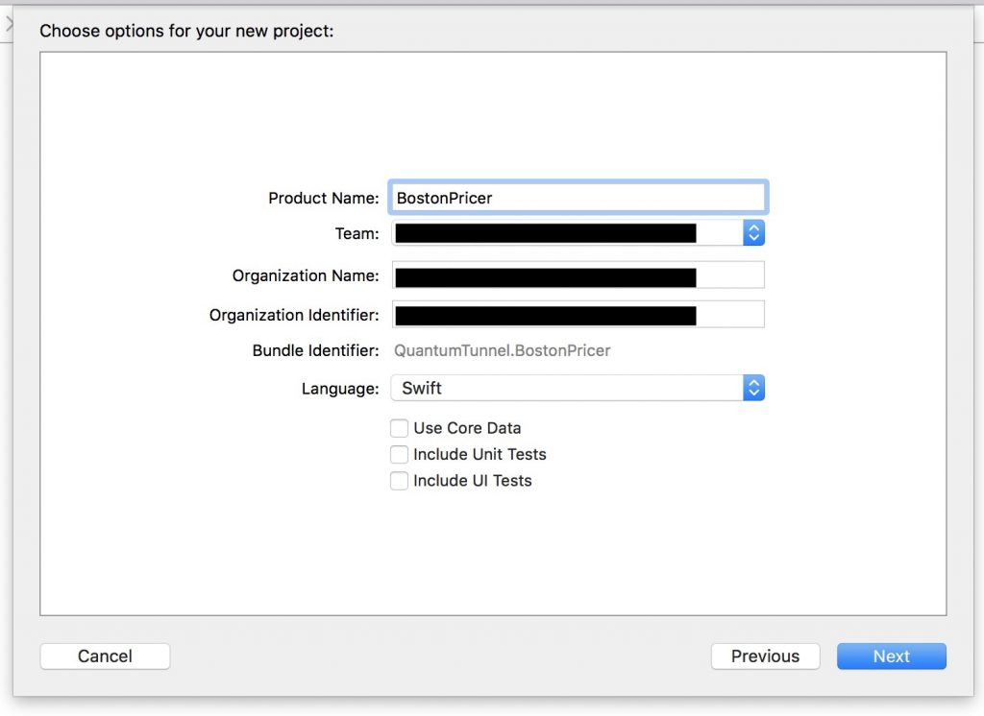The width and height of the screenshot is (984, 716).
Task: Check Include Unit Tests
Action: 400,455
